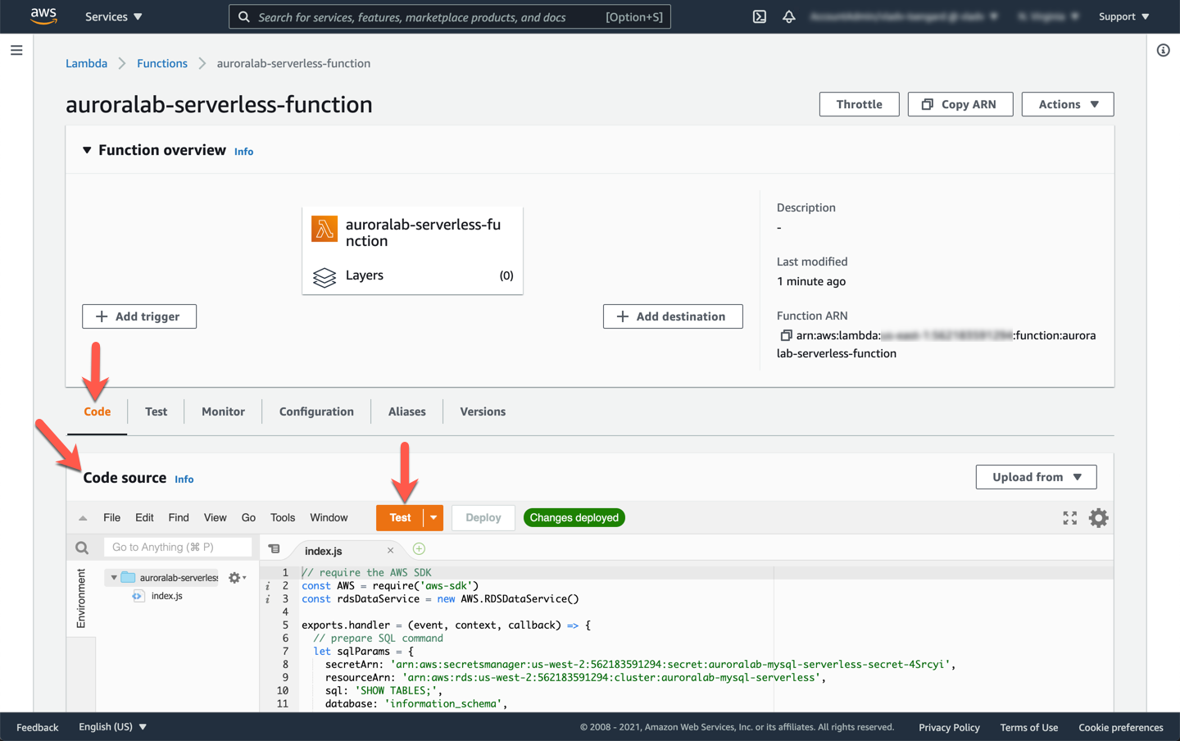Open the Actions dropdown
The width and height of the screenshot is (1180, 741).
pyautogui.click(x=1067, y=104)
